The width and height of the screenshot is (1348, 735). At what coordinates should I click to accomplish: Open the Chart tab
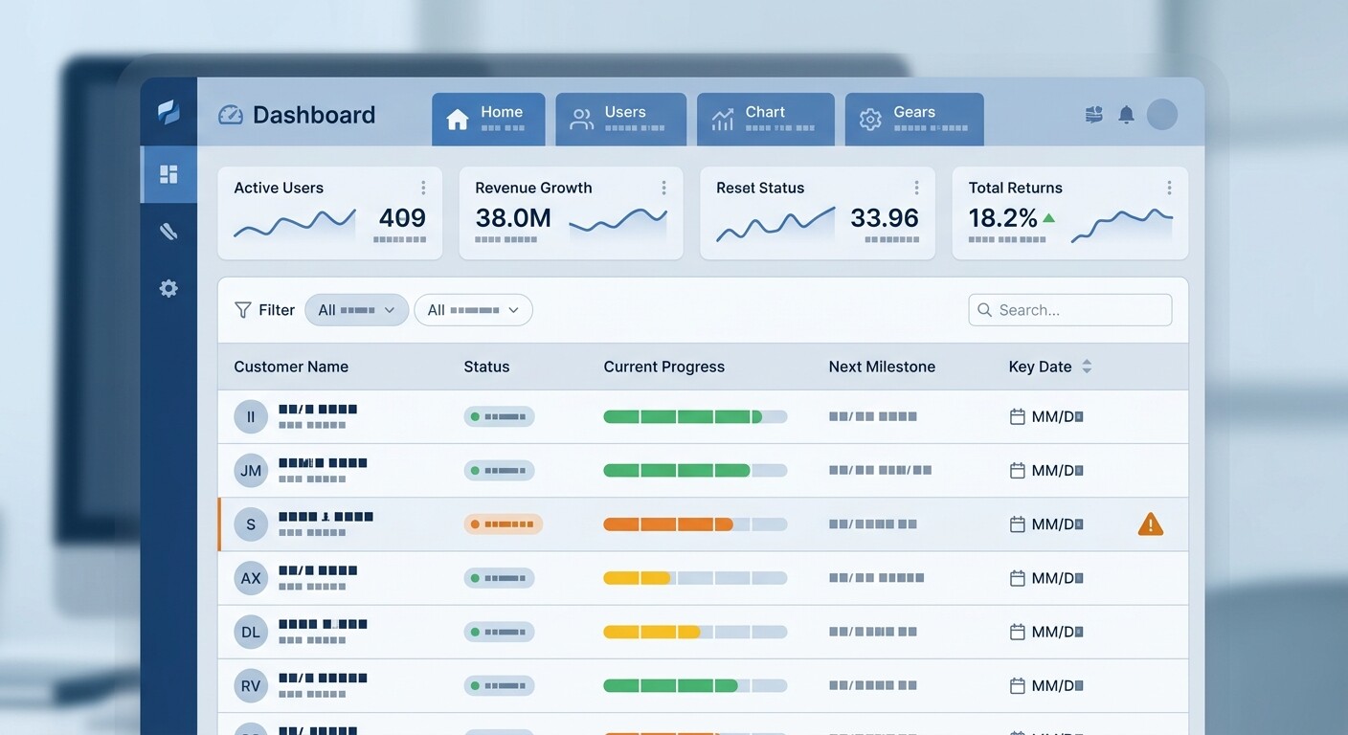click(765, 120)
